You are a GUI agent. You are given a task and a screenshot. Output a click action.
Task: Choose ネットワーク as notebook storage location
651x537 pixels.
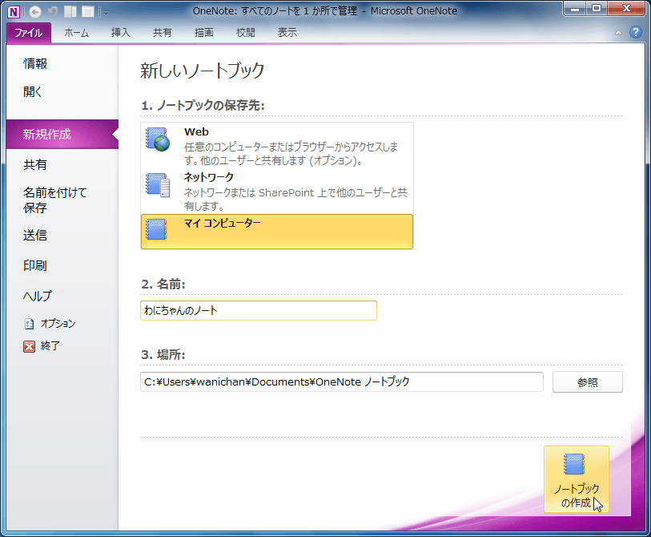pyautogui.click(x=277, y=192)
